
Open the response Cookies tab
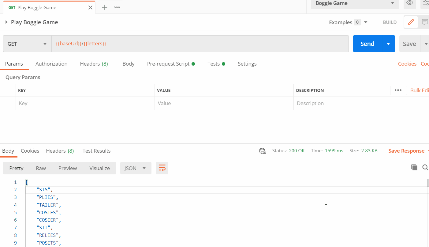[x=30, y=151]
